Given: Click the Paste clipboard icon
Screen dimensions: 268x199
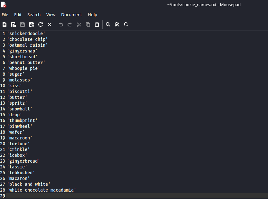Looking at the screenshot, I should tap(97, 24).
